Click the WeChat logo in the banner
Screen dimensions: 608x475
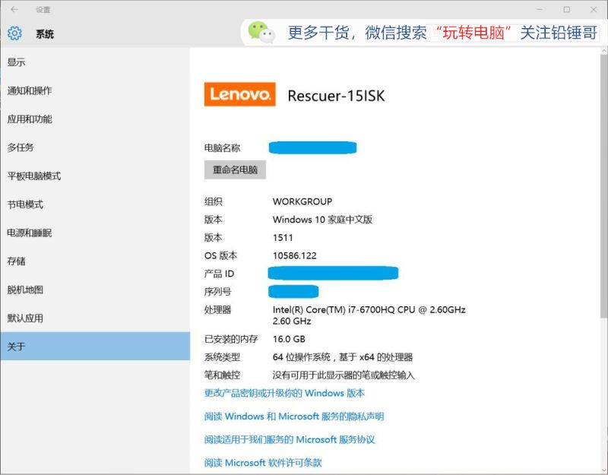[261, 33]
